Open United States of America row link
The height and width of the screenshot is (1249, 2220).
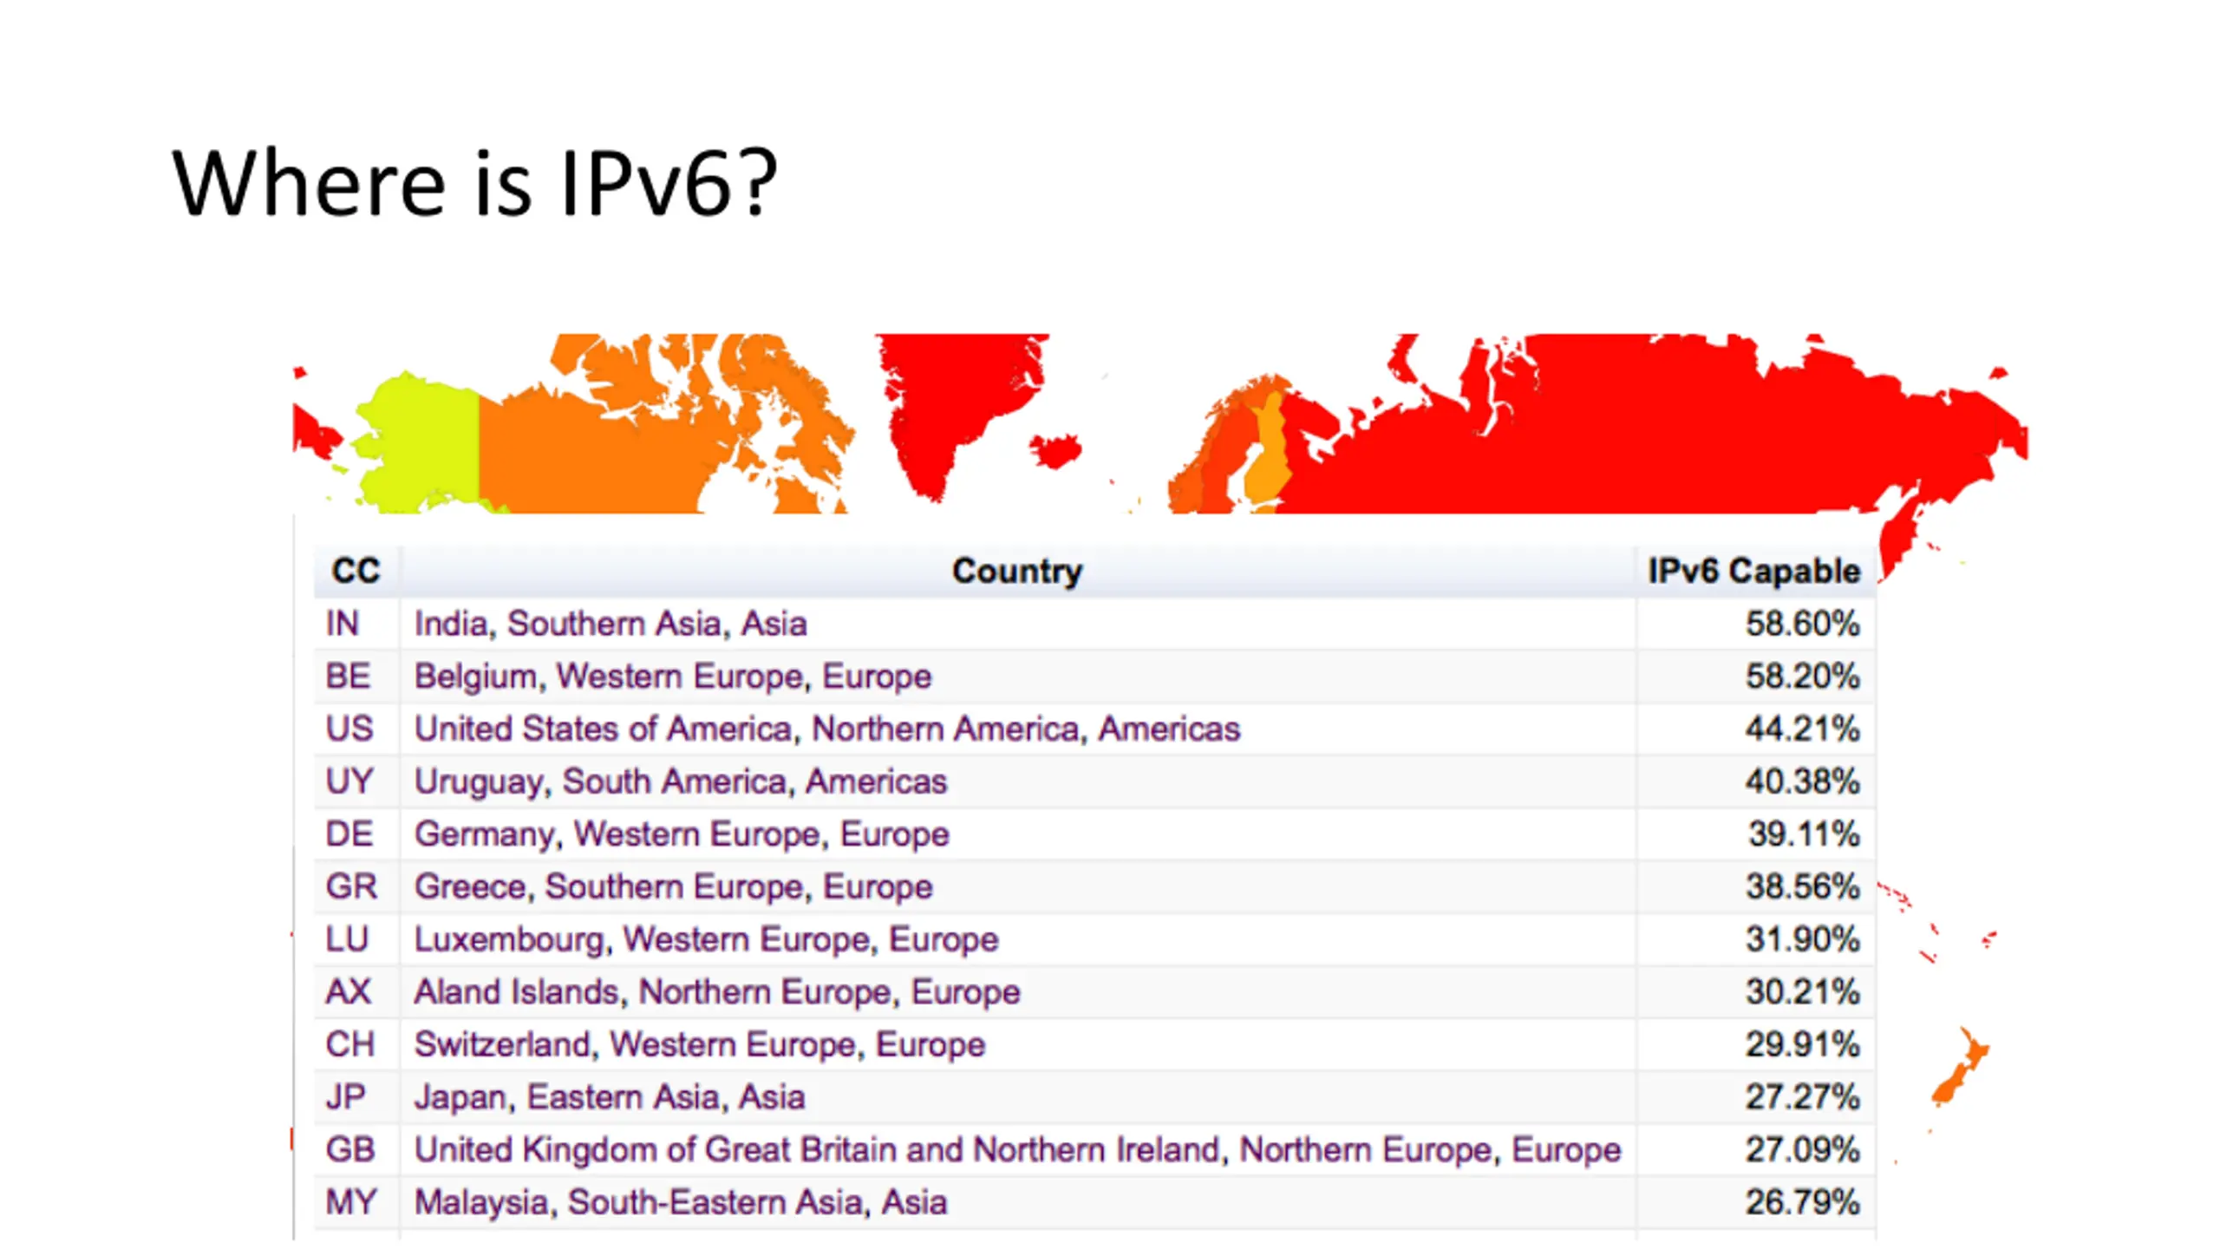[827, 729]
